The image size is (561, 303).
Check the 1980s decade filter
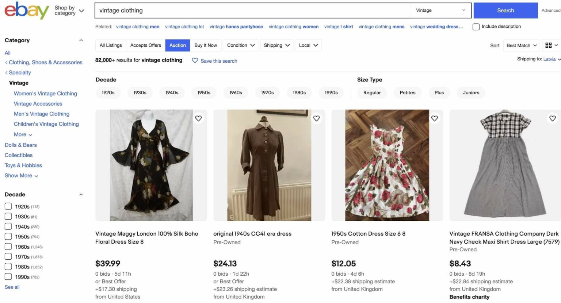pos(8,267)
